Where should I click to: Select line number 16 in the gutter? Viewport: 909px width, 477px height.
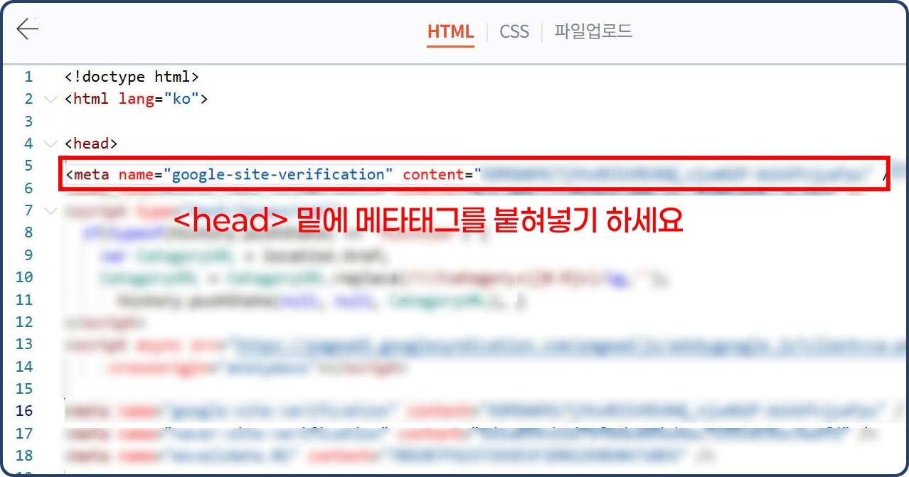(24, 411)
